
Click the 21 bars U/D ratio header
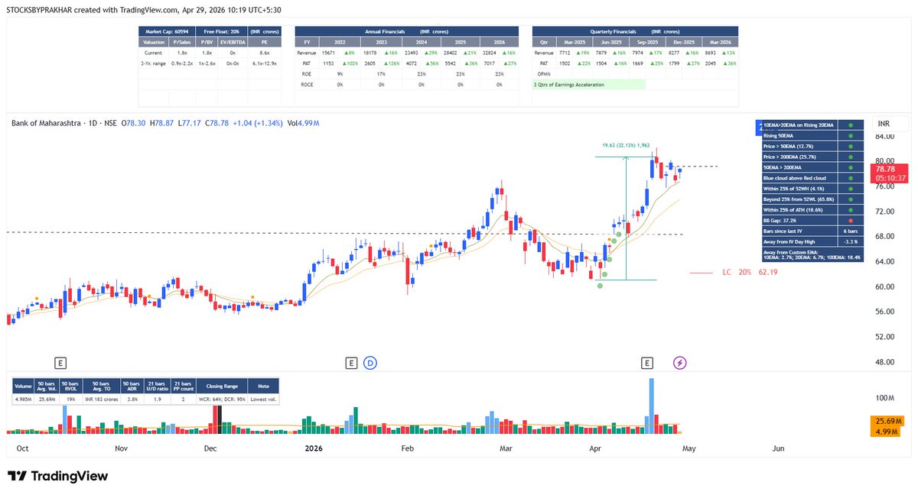(x=157, y=387)
